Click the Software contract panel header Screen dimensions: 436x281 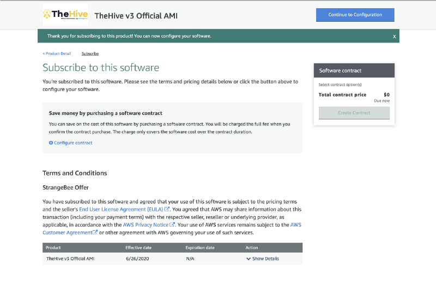[x=354, y=71]
